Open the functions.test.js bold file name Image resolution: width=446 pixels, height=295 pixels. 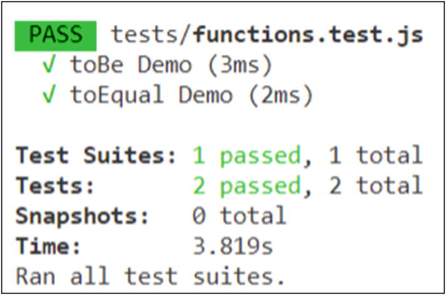pyautogui.click(x=309, y=36)
